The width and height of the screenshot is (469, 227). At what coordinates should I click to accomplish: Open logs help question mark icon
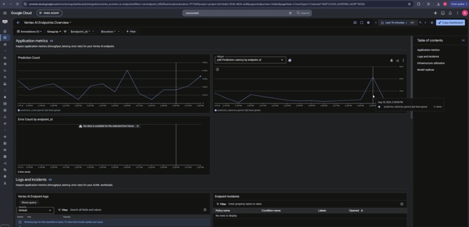tap(205, 210)
